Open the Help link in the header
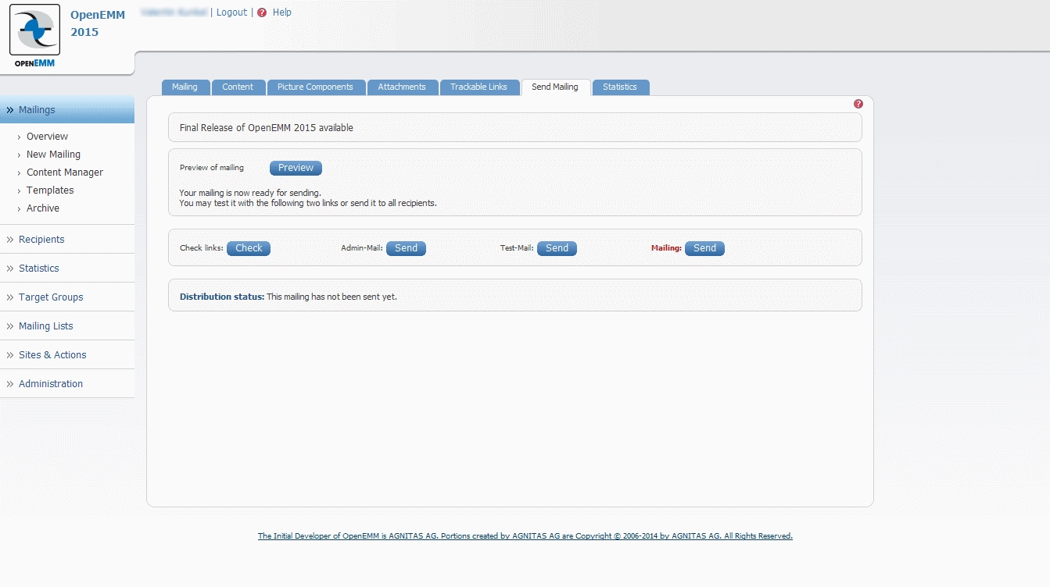The width and height of the screenshot is (1050, 587). coord(282,12)
